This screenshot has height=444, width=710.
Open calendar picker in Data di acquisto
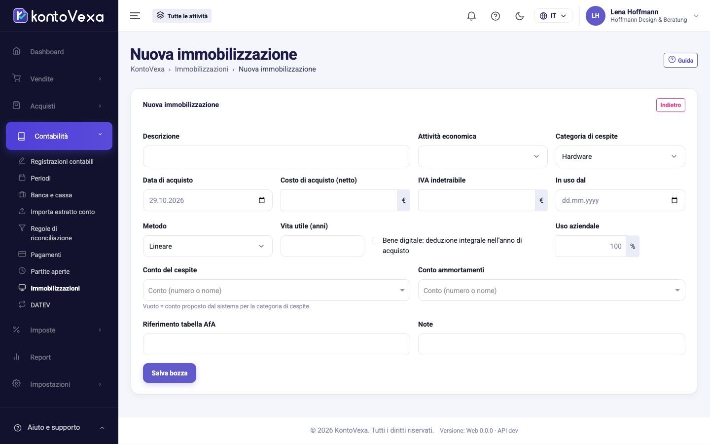click(x=262, y=200)
